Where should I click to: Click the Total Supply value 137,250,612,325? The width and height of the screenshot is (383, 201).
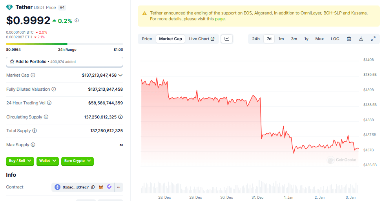coord(106,131)
